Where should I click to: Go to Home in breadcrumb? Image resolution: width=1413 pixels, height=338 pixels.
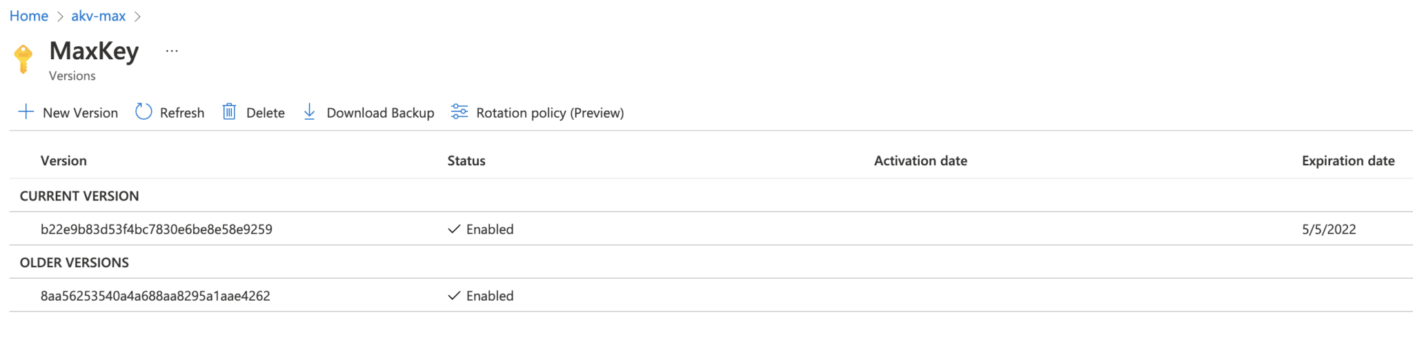pyautogui.click(x=29, y=16)
